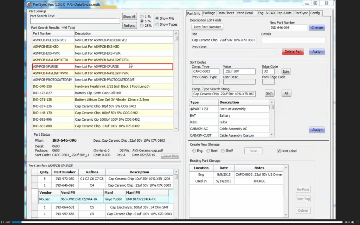The height and width of the screenshot is (225, 360).
Task: Switch to the Vend Detail tab
Action: point(246,13)
